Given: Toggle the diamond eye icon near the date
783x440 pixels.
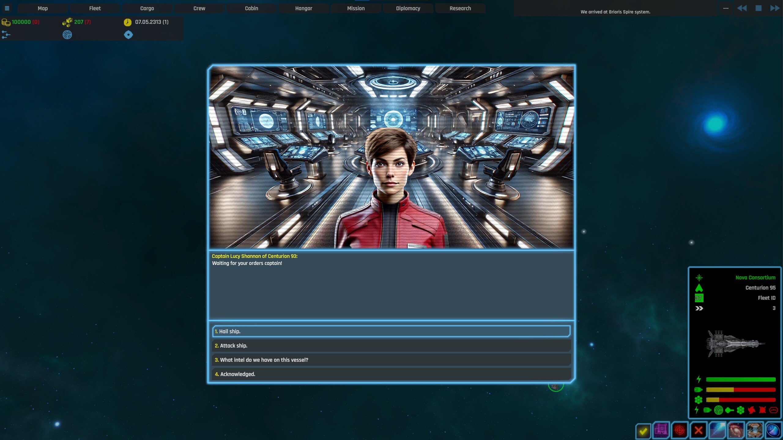Looking at the screenshot, I should coord(128,35).
